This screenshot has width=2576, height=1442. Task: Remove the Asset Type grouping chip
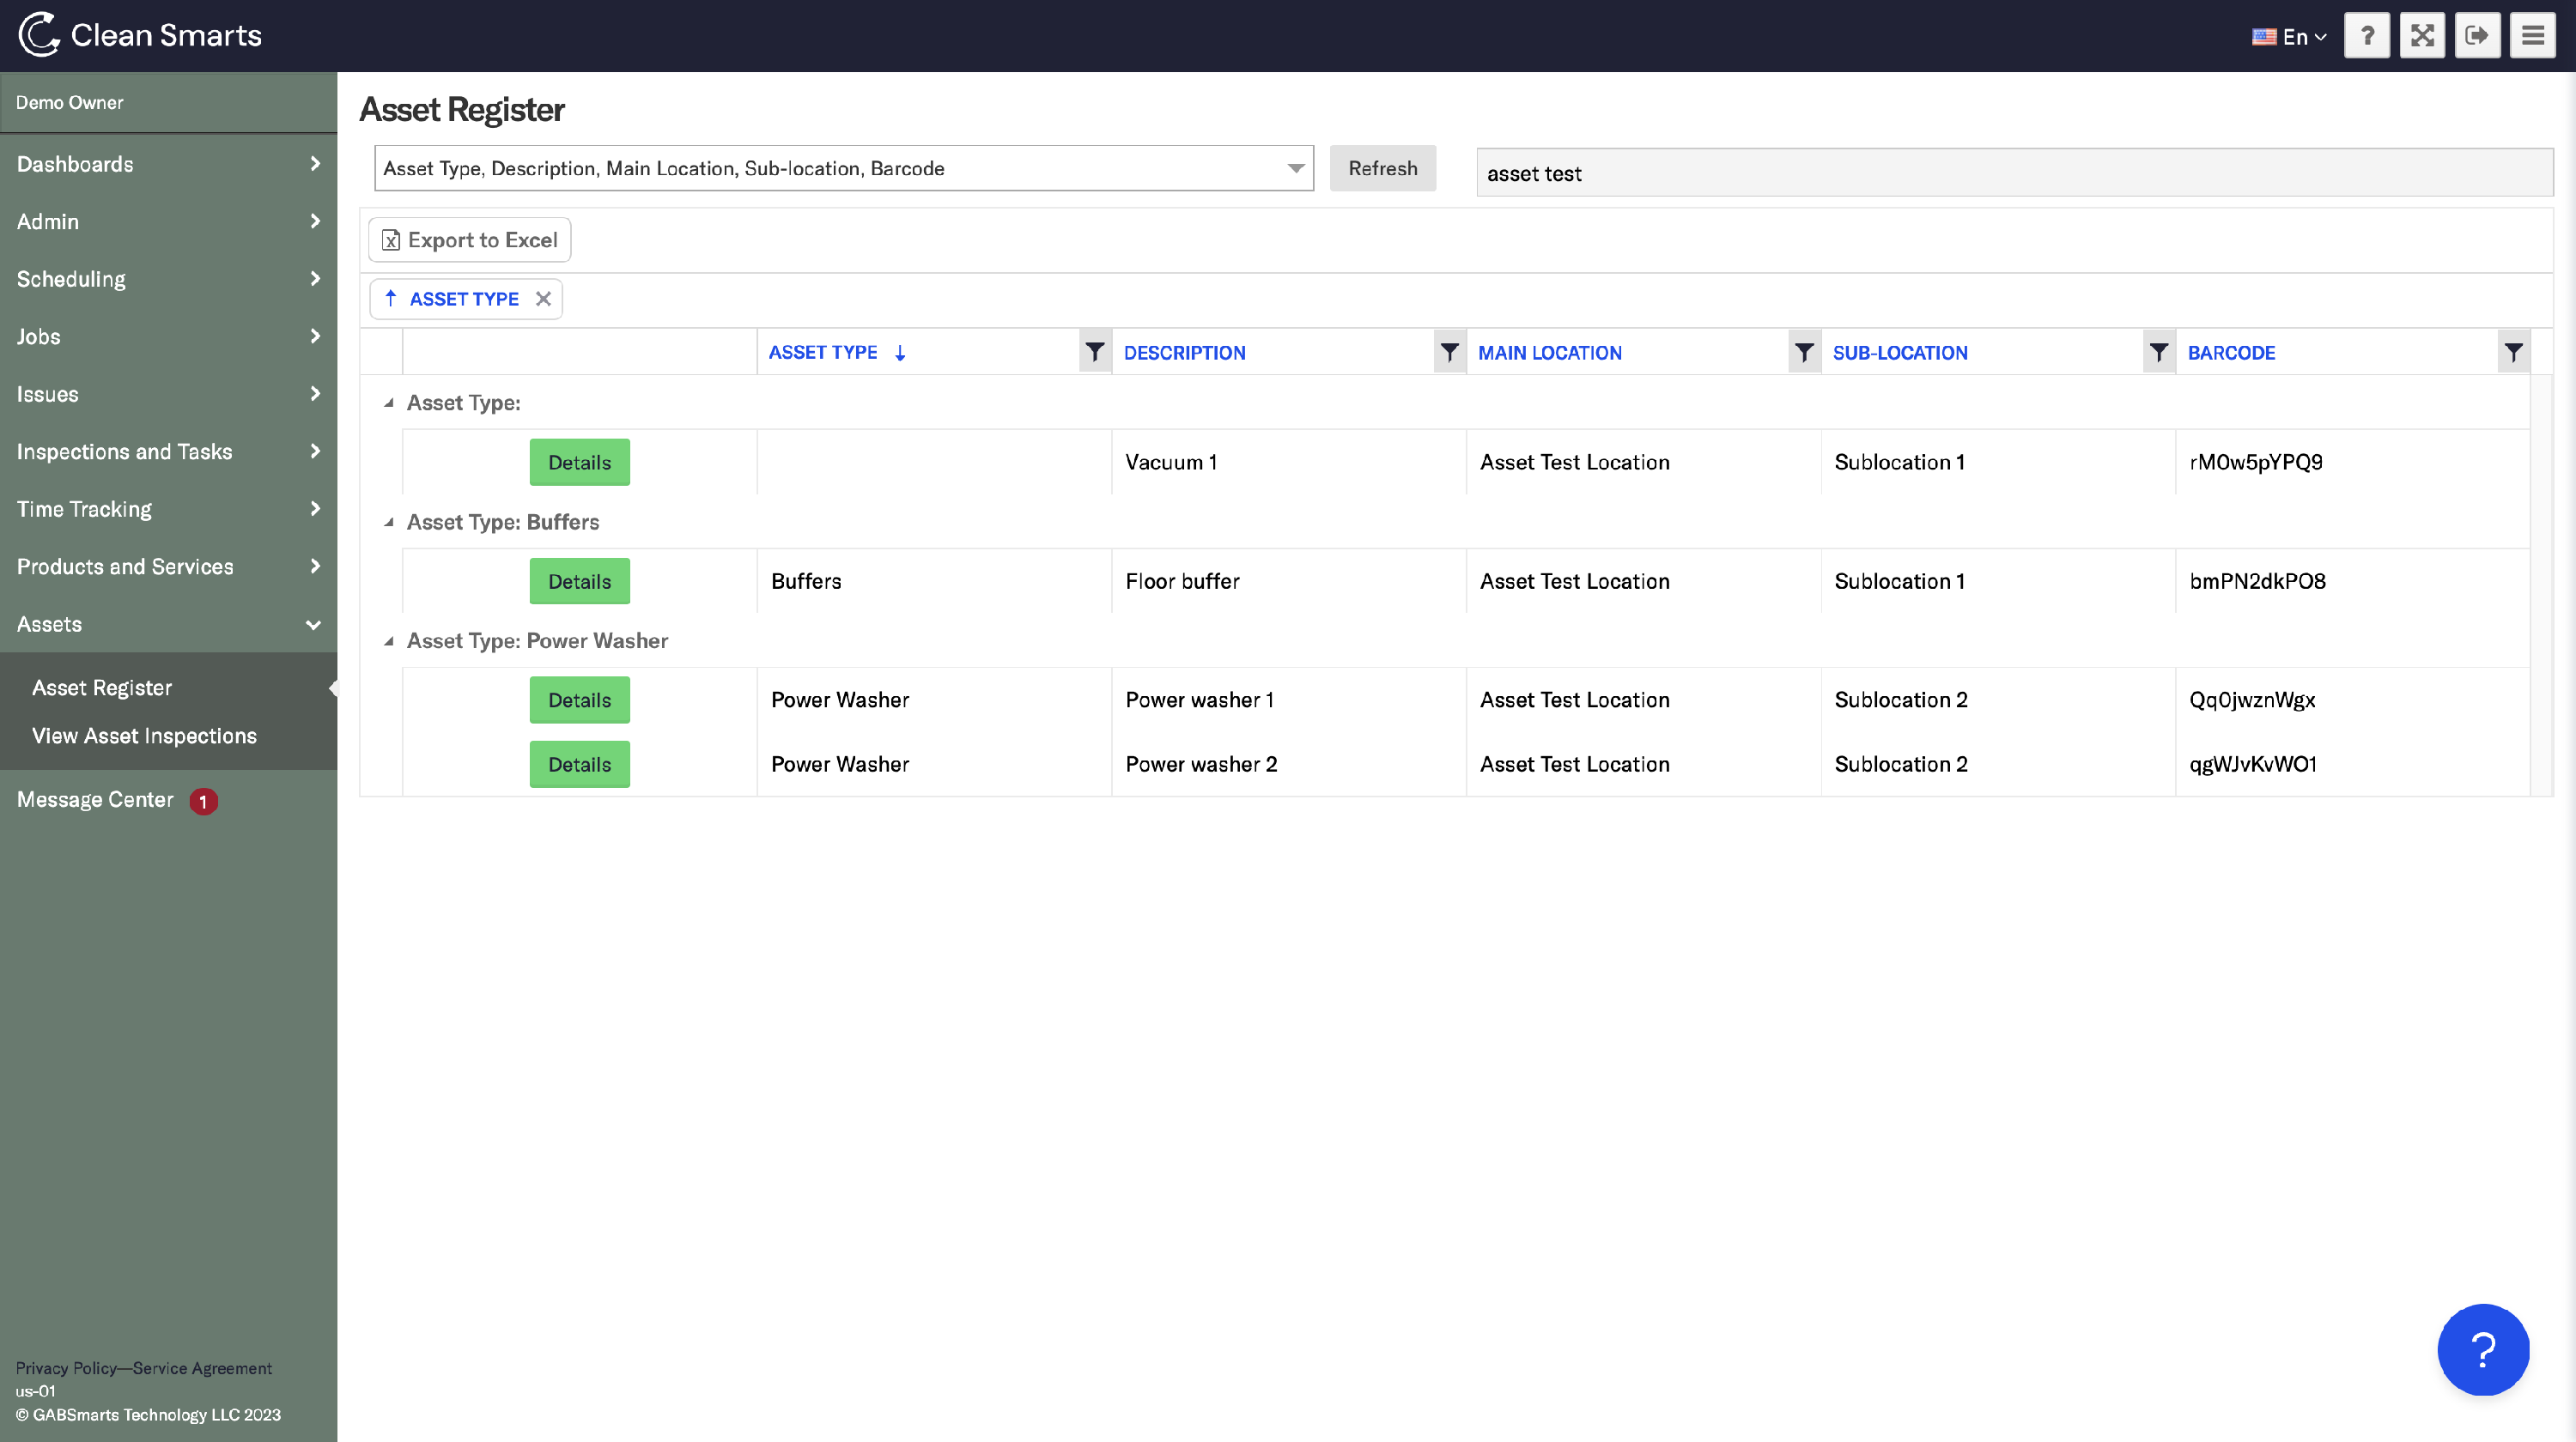click(543, 299)
